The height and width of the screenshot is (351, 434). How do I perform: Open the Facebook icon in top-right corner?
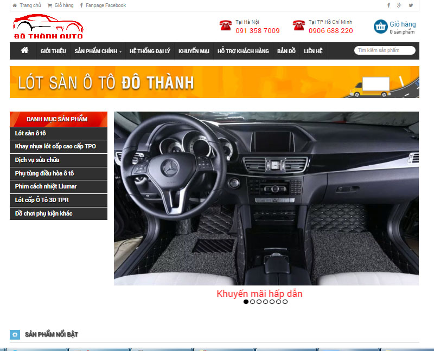pyautogui.click(x=388, y=5)
